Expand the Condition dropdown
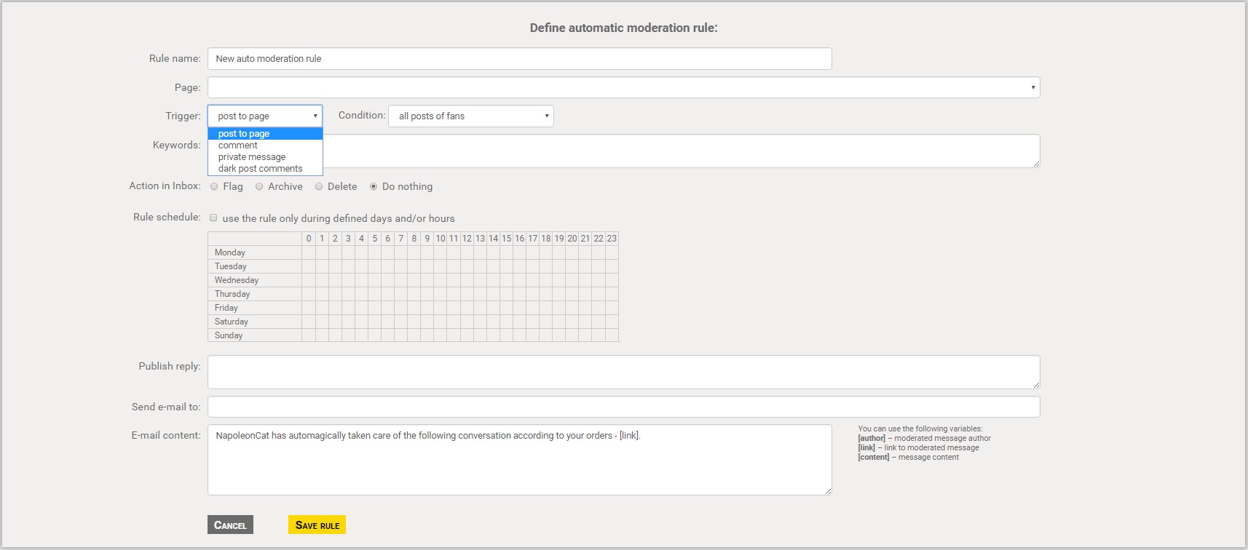The image size is (1248, 550). click(x=471, y=116)
